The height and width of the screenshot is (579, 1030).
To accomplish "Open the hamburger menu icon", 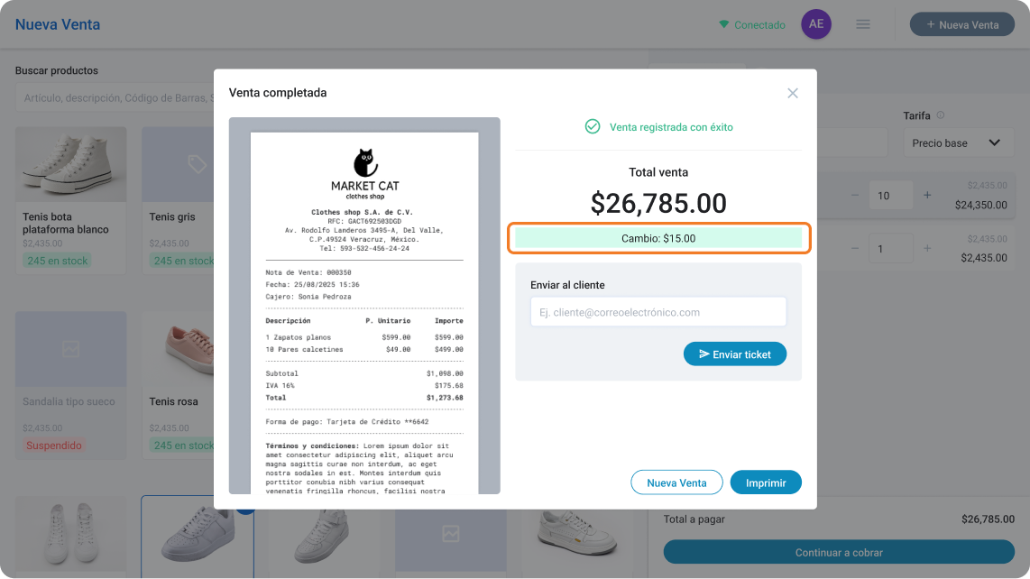I will 862,24.
